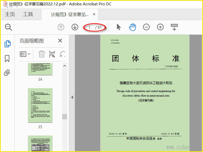Open the attachments paperclip panel
Screen dimensions: 203x152
coord(7,73)
